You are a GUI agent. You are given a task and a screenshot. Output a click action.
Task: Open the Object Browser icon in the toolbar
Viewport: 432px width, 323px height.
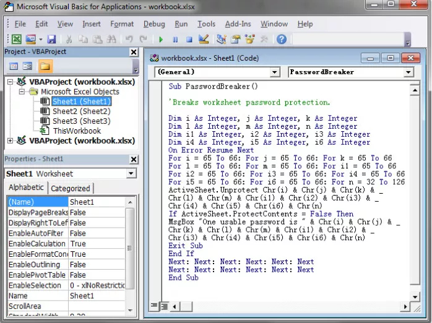click(x=251, y=40)
